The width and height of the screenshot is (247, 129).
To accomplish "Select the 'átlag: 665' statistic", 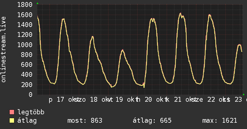I will coord(152,121).
